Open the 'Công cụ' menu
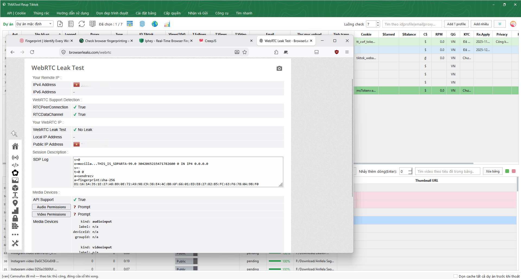 [x=222, y=13]
